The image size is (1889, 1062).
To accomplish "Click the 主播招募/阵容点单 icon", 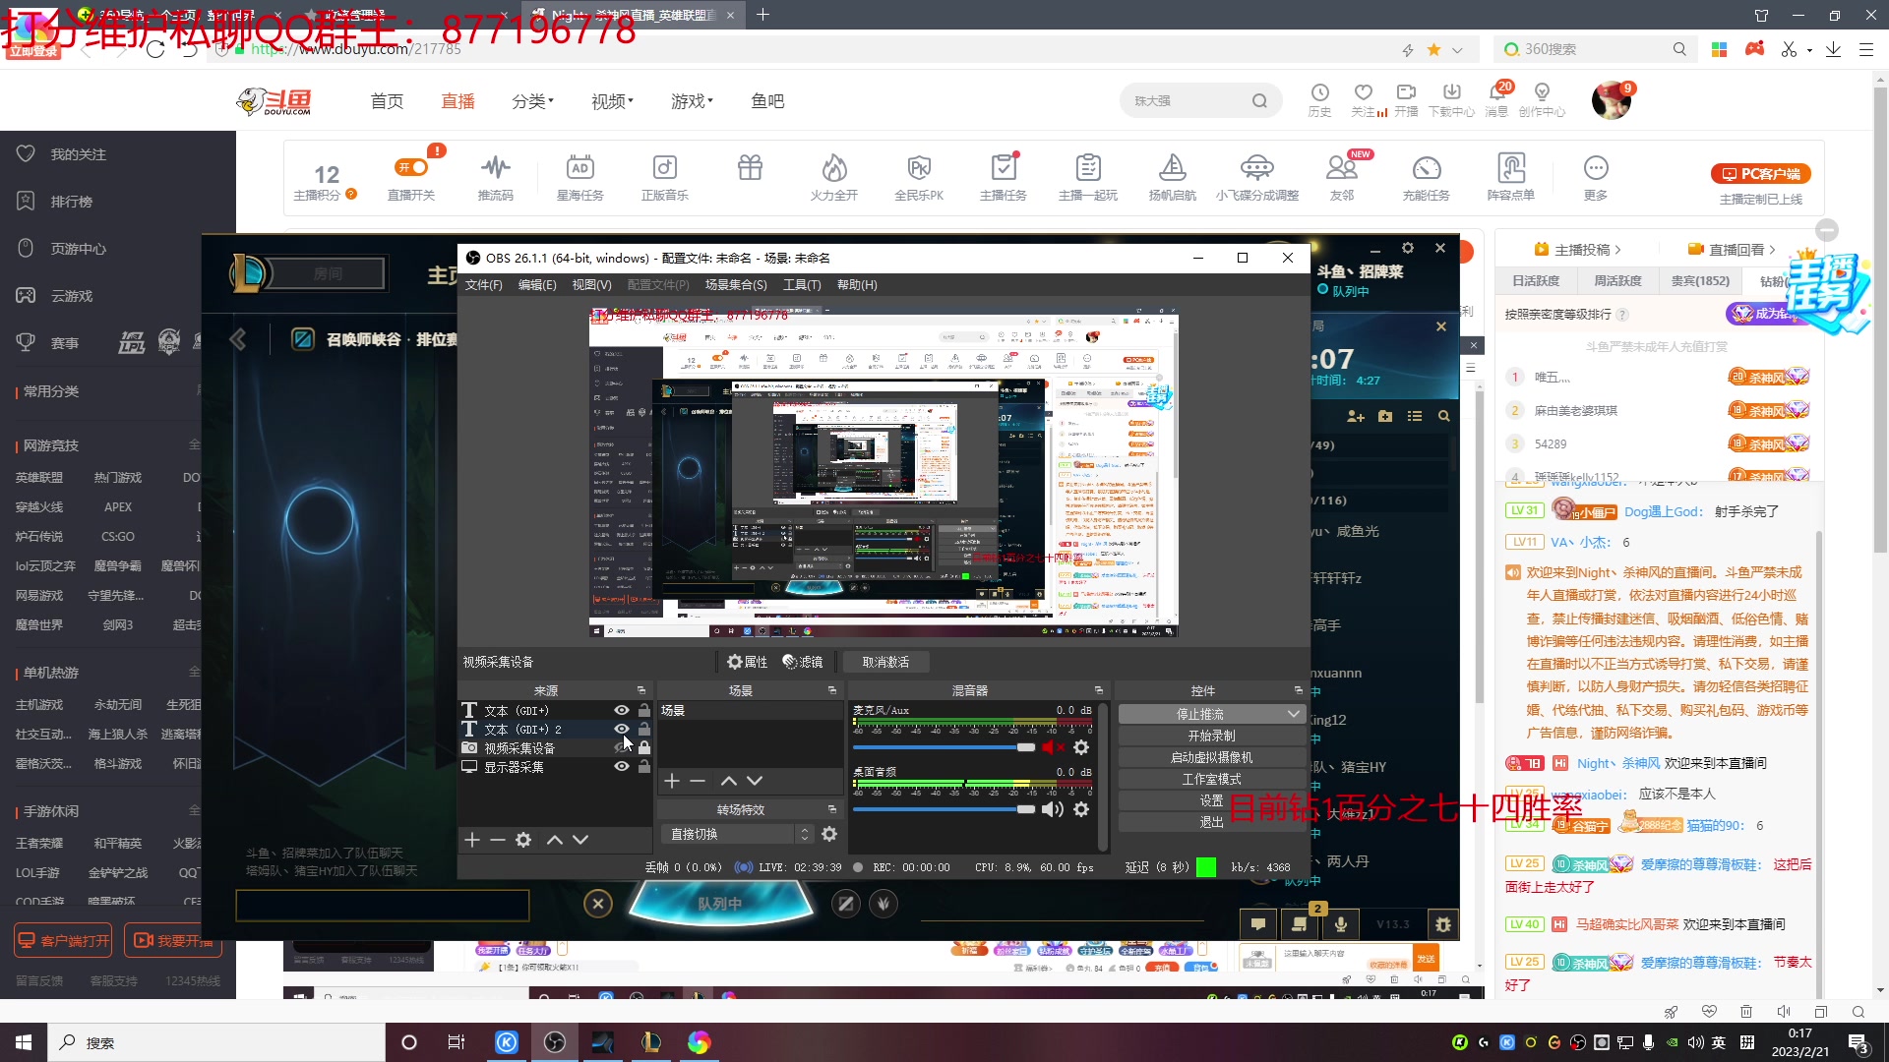I will (x=1510, y=177).
